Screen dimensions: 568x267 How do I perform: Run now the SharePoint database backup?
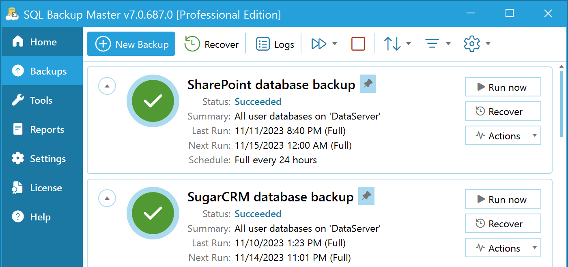pyautogui.click(x=503, y=87)
